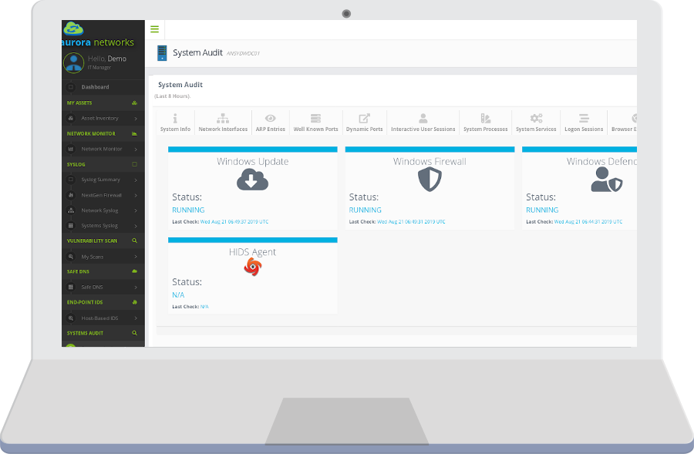
Task: Click the Windows Defender user shield icon
Action: (606, 180)
